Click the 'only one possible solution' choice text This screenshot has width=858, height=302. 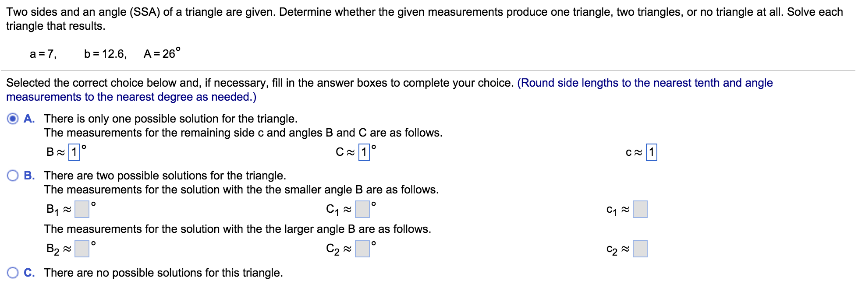[170, 118]
